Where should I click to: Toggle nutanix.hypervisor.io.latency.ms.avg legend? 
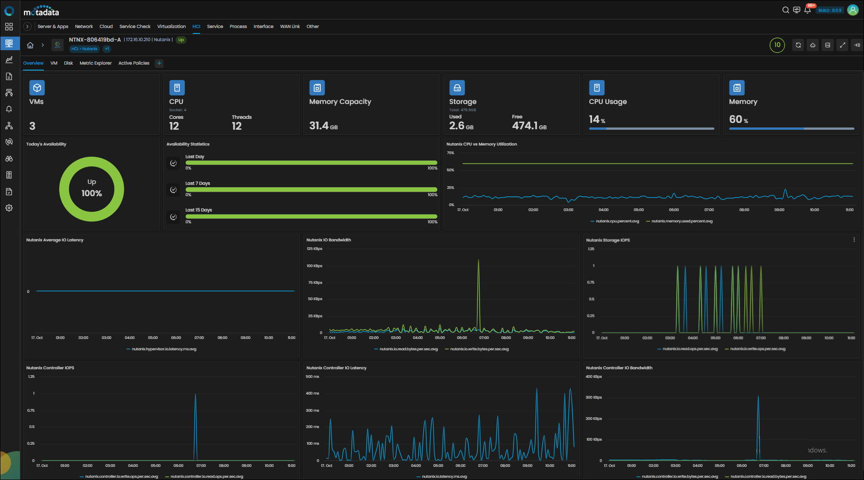[161, 349]
